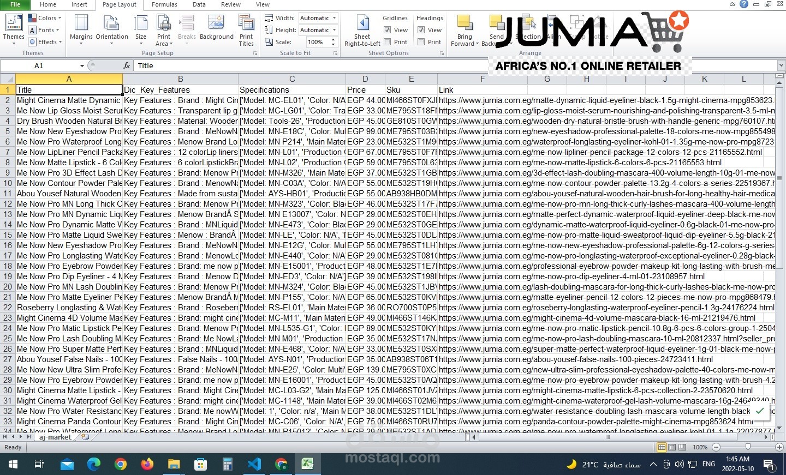Select column E header
786x475 pixels.
coord(411,79)
